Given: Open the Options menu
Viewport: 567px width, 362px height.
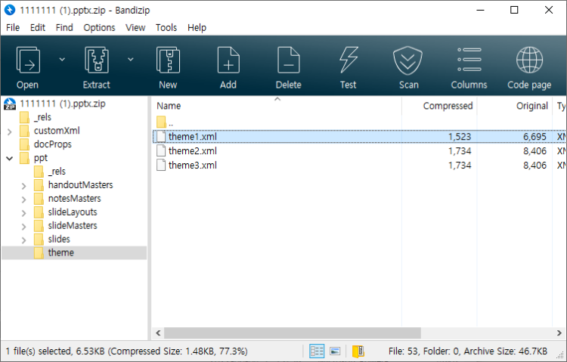Looking at the screenshot, I should coord(99,28).
